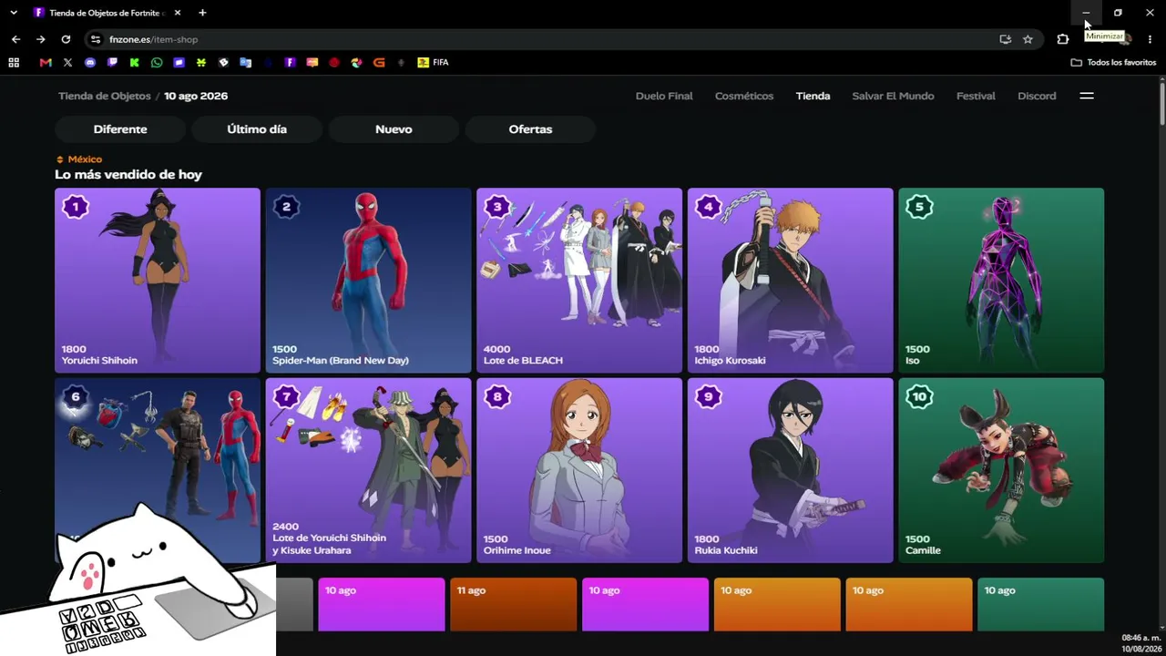Open the Iso outfit card
Image resolution: width=1166 pixels, height=656 pixels.
[1001, 281]
